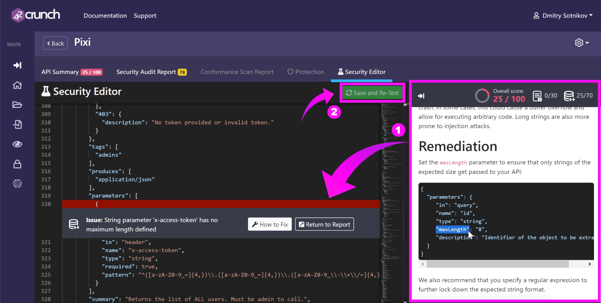
Task: Switch to the Security Audit Report tab
Action: tap(152, 72)
